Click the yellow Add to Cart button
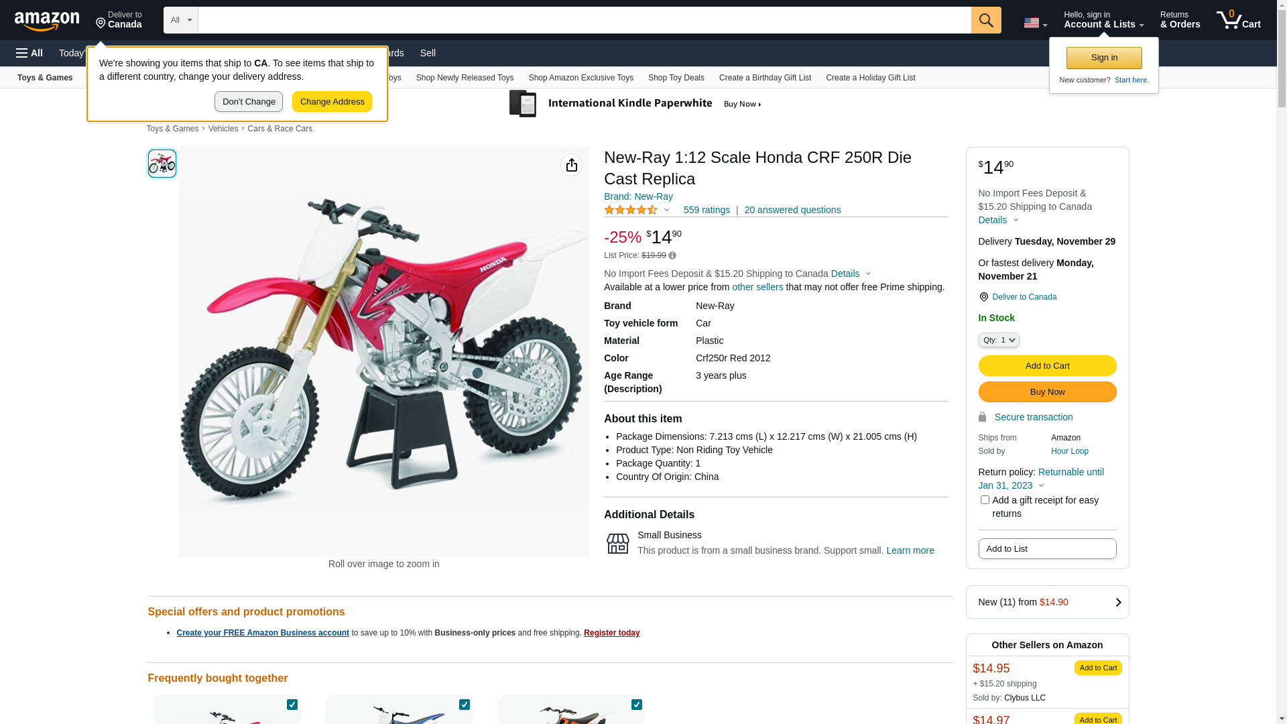 1047,366
